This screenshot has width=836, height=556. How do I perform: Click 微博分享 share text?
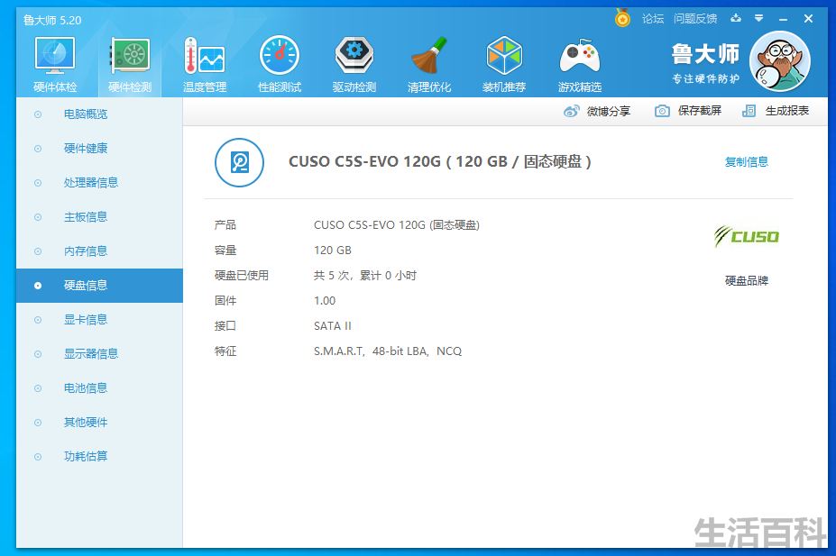click(609, 111)
